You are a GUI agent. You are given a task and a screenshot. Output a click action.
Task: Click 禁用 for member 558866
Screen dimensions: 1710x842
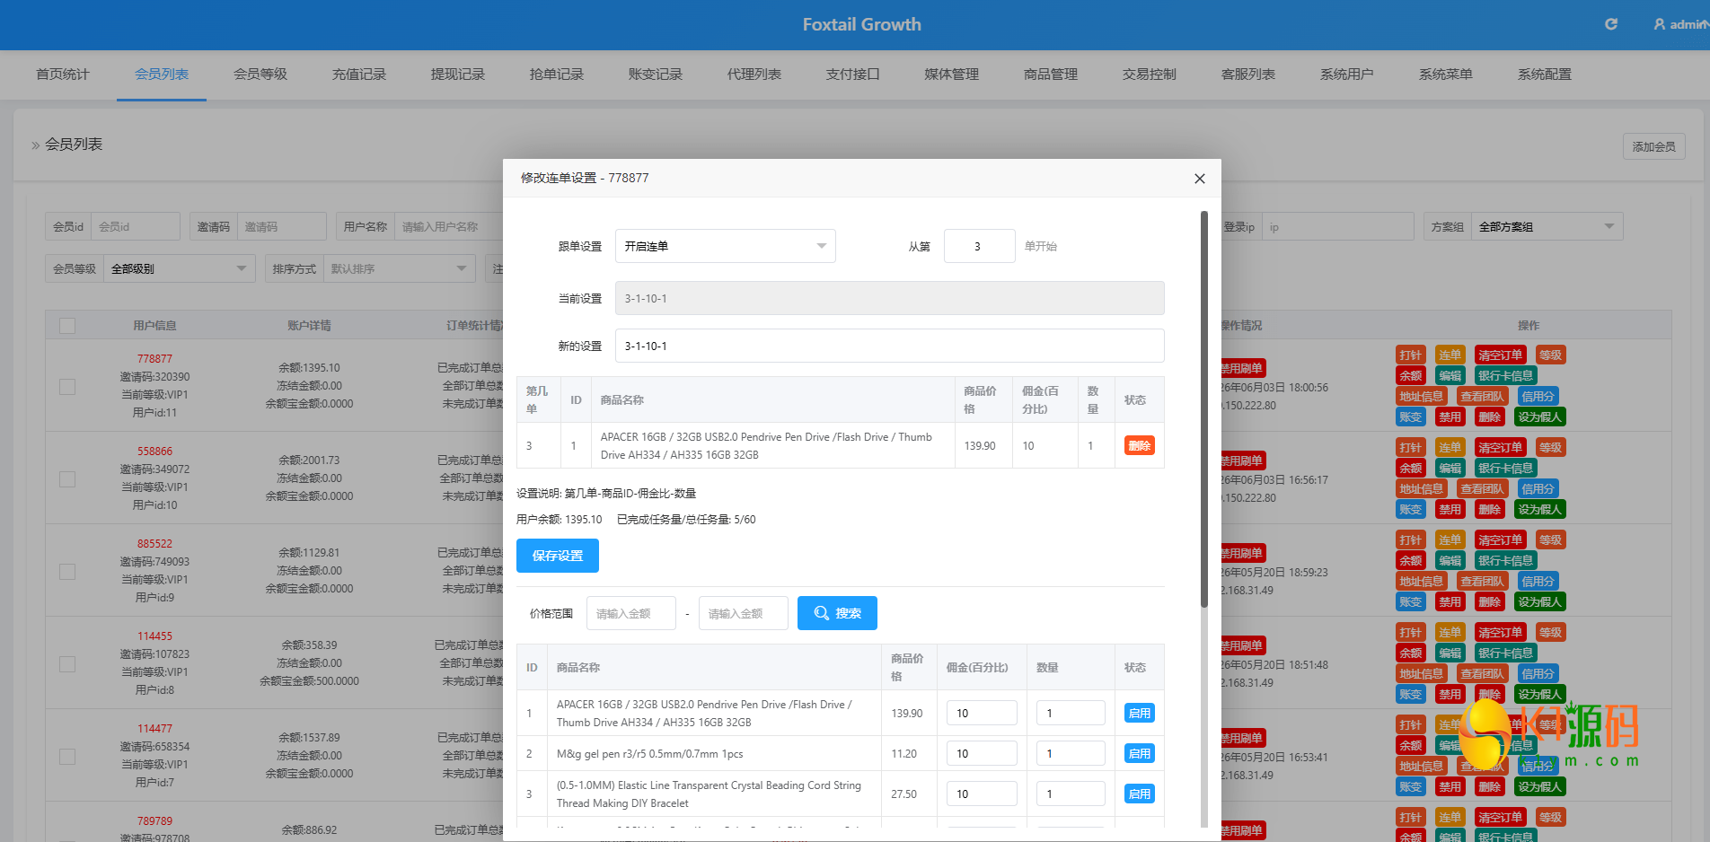tap(1450, 509)
